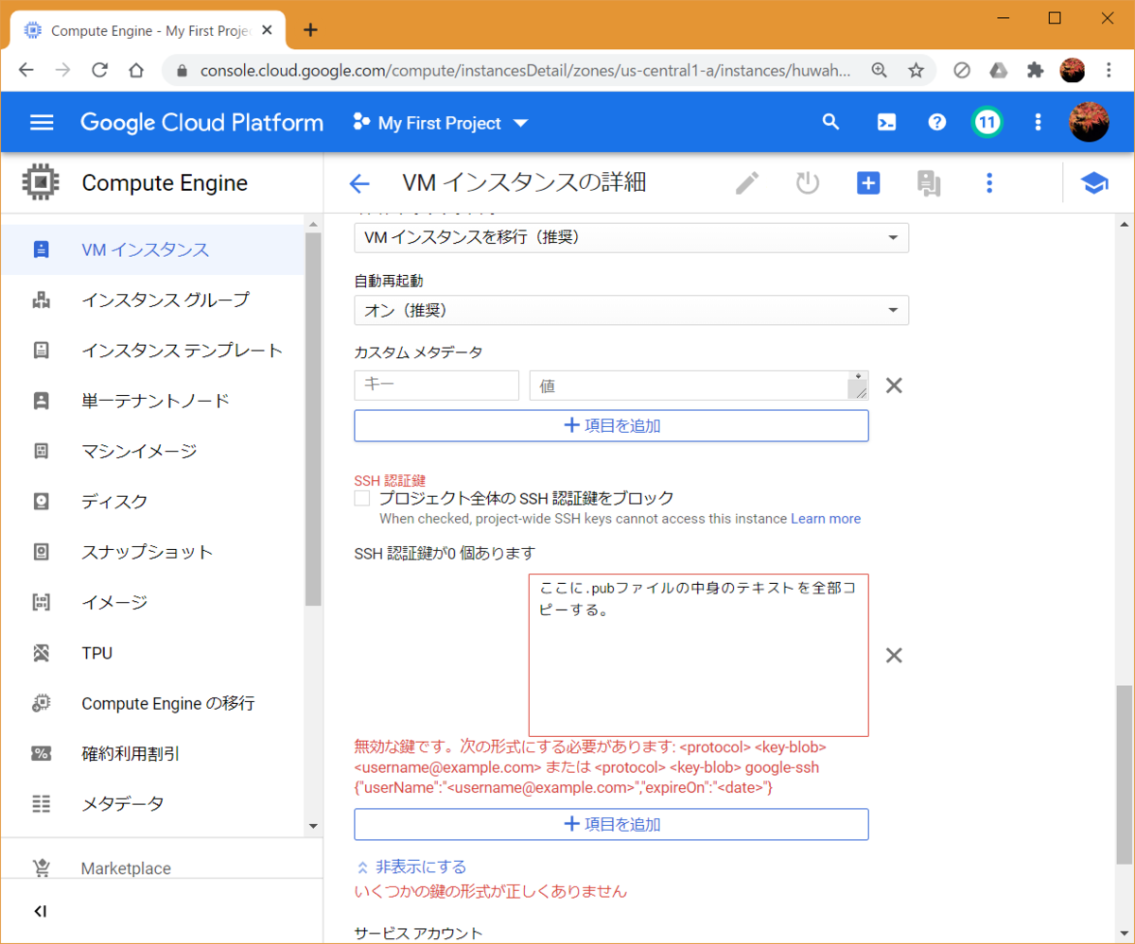This screenshot has height=944, width=1135.
Task: Collapse the sidebar with bottom-left arrow
Action: tap(41, 912)
